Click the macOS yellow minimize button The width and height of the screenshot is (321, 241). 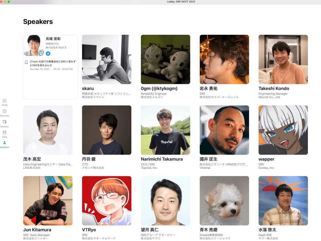[x=5, y=2]
